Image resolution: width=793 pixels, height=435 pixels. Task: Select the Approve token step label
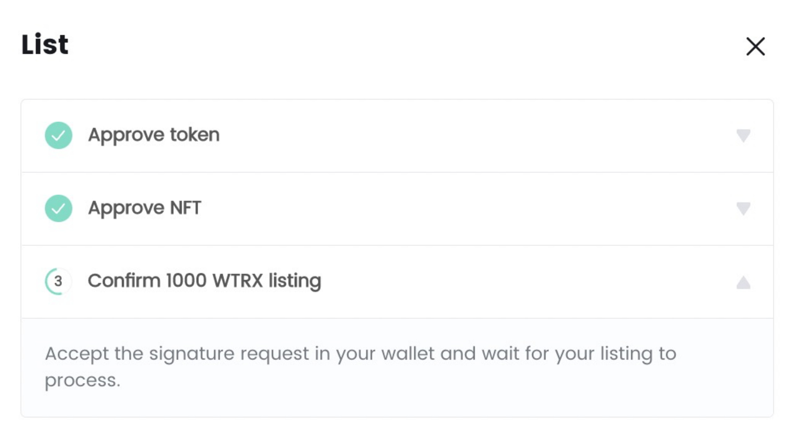point(154,136)
